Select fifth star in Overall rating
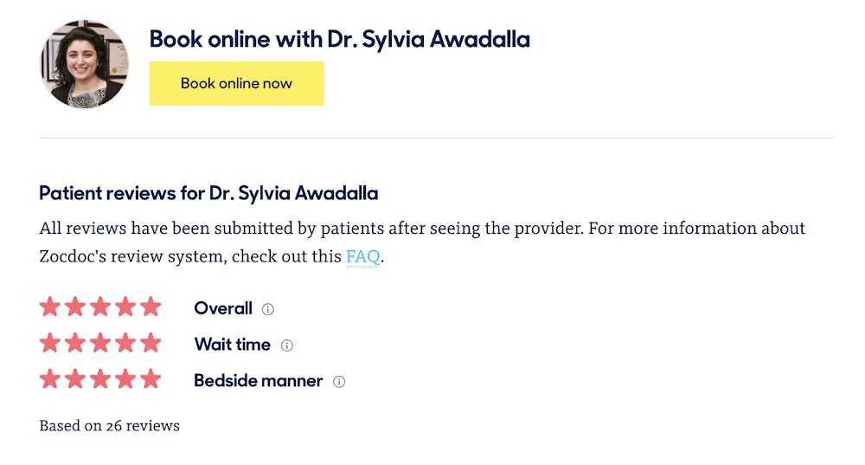Screen dimensions: 865x465 151,307
